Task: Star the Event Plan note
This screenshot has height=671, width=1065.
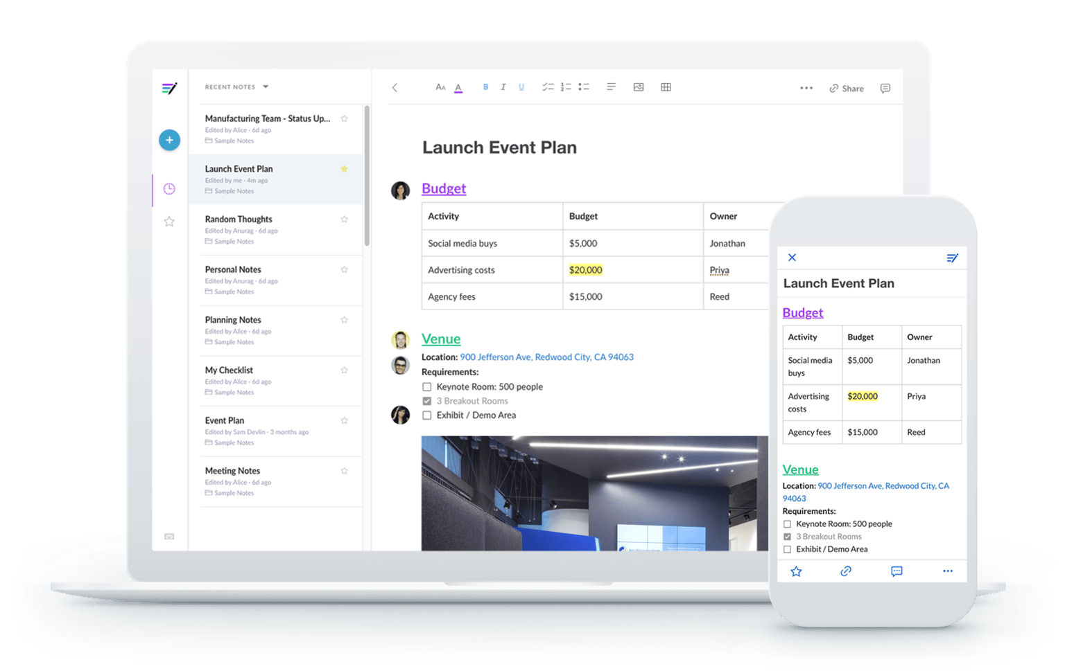Action: coord(344,420)
